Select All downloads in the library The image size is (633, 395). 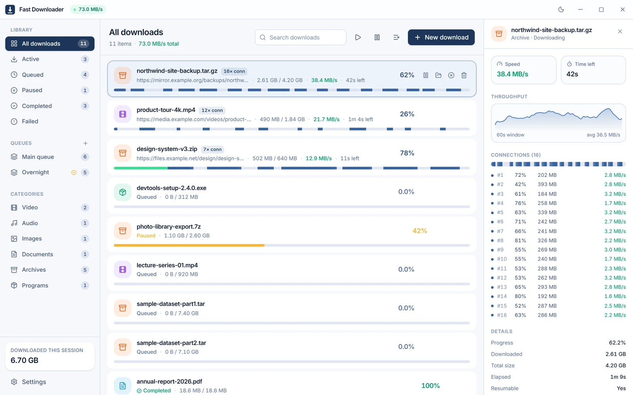tap(50, 44)
